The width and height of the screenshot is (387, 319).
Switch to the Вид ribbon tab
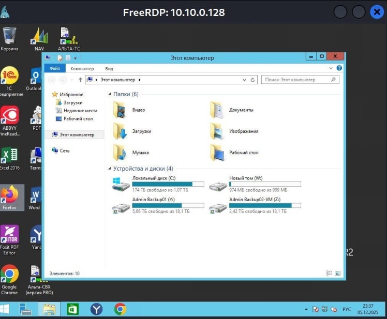coord(109,68)
